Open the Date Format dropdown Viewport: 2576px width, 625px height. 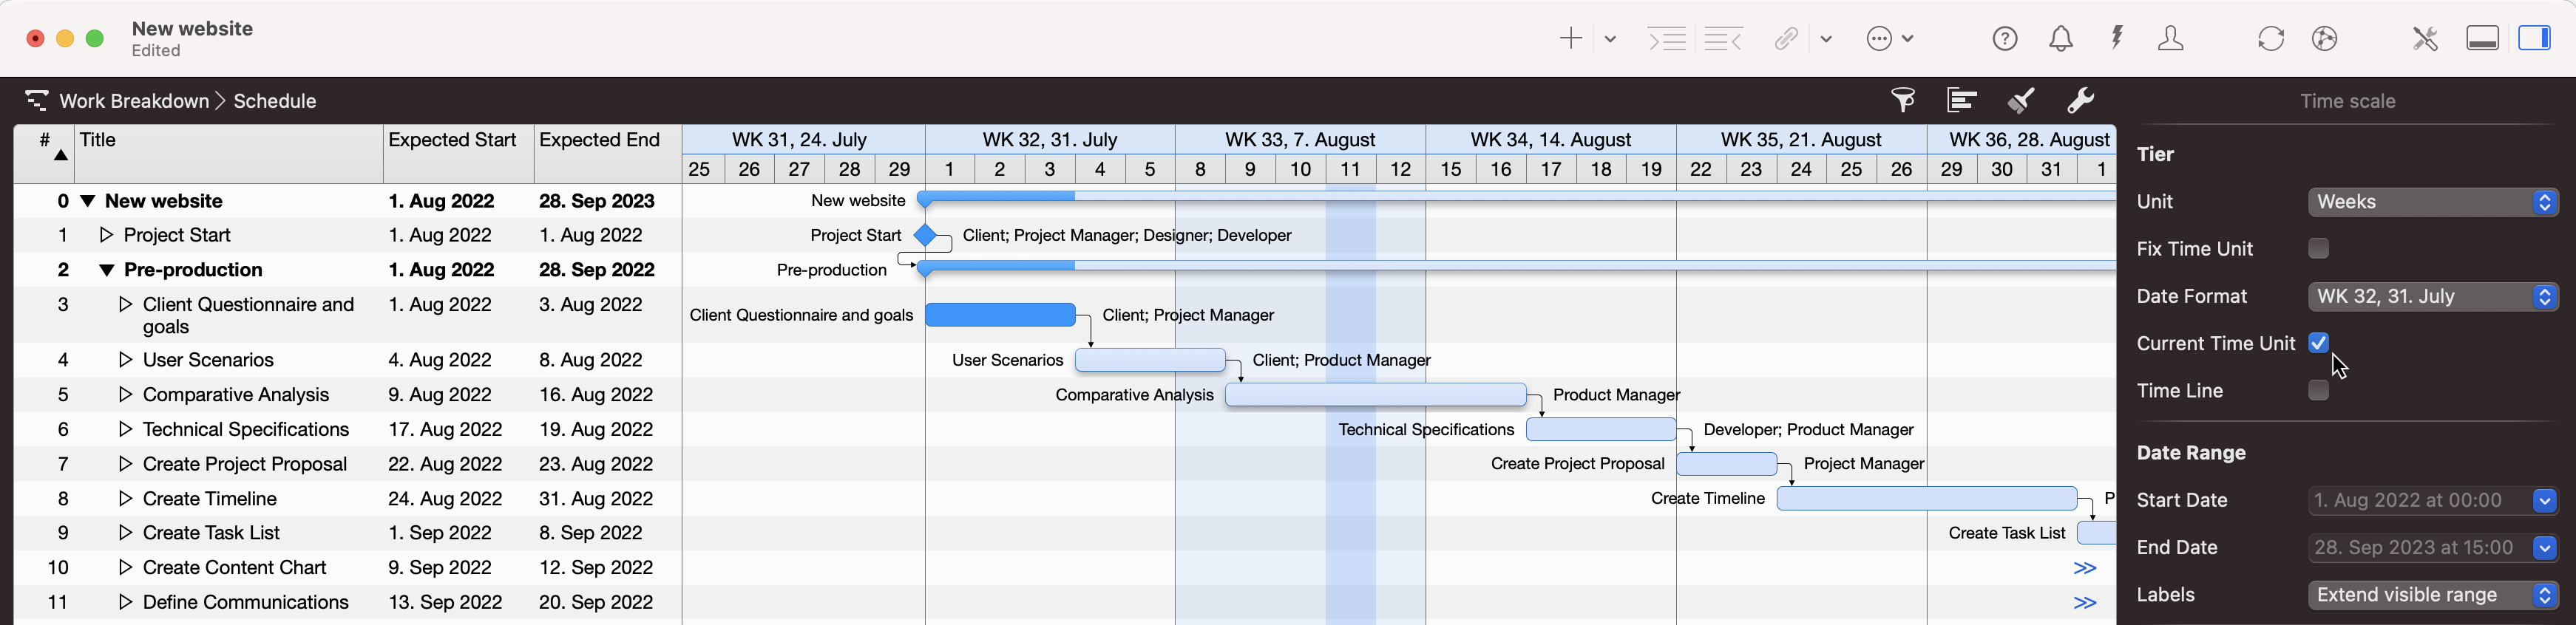pyautogui.click(x=2432, y=296)
